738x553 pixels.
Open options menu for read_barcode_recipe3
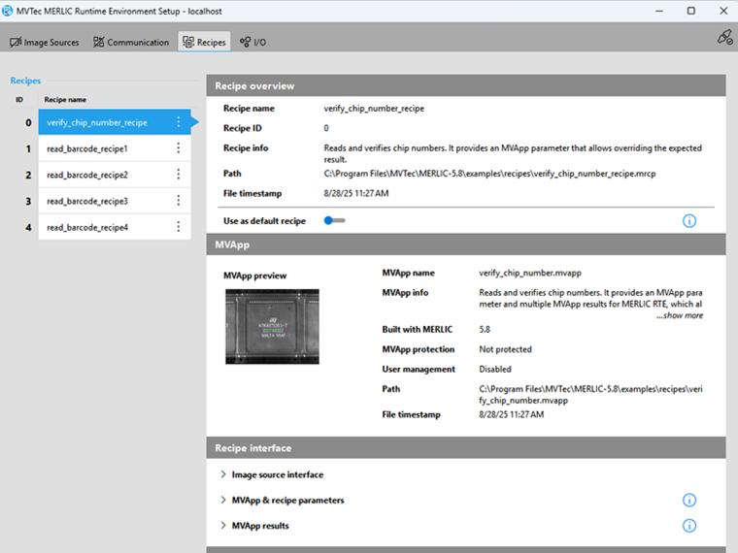[x=179, y=201]
